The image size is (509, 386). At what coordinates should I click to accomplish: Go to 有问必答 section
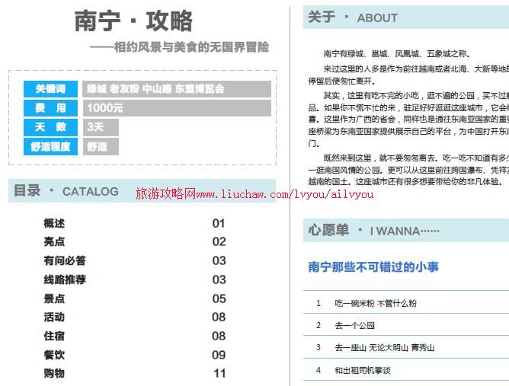pyautogui.click(x=65, y=261)
